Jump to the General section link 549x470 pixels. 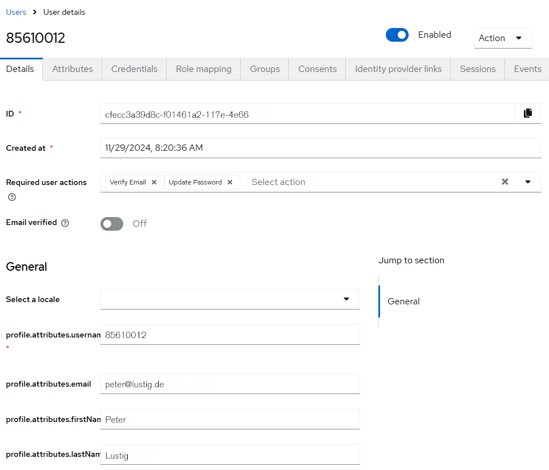[x=403, y=302]
